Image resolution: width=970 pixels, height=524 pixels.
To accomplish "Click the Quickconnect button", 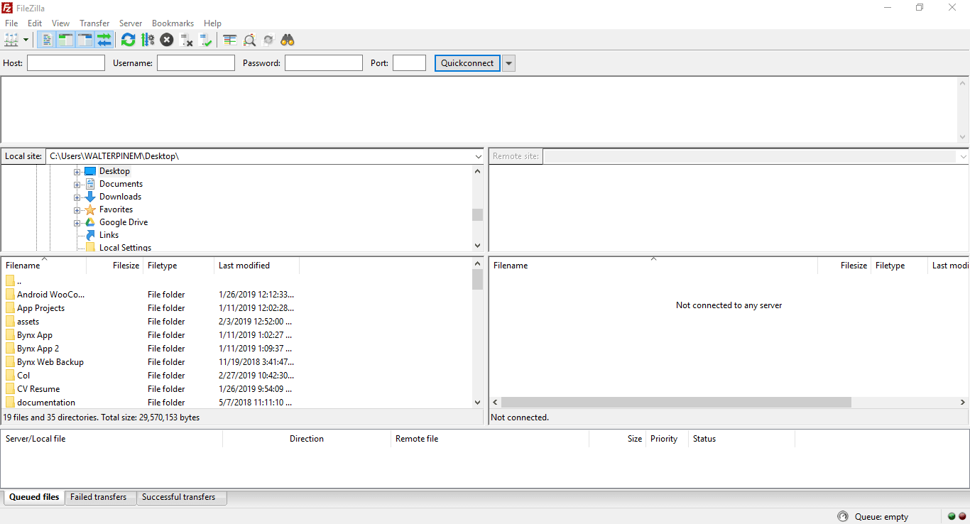I will [467, 63].
